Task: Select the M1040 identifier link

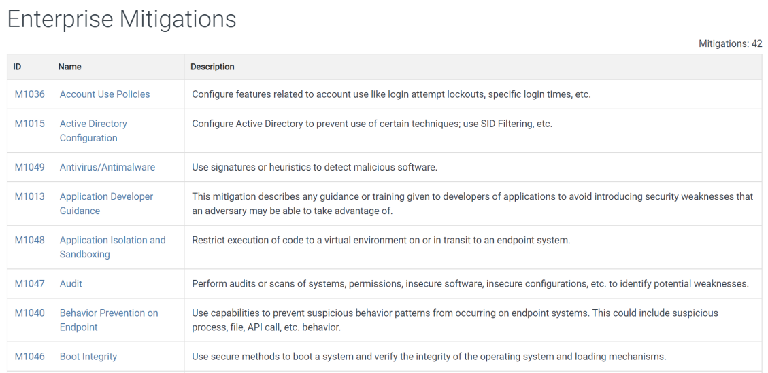Action: [x=29, y=313]
